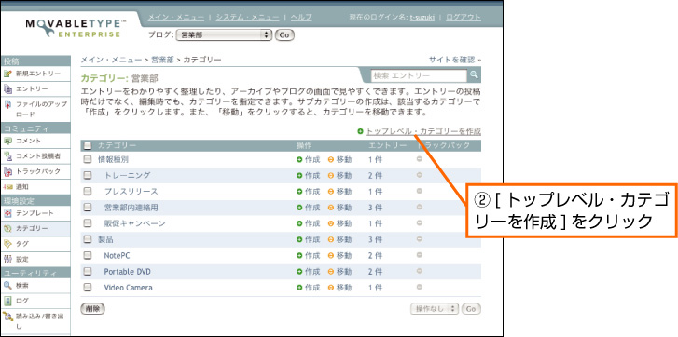
Task: Click the トラックバック sidebar icon
Action: [7, 171]
